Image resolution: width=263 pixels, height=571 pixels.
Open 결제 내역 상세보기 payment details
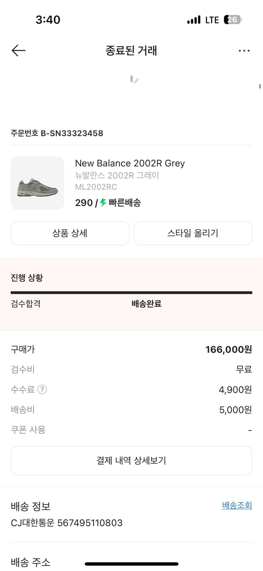click(131, 461)
